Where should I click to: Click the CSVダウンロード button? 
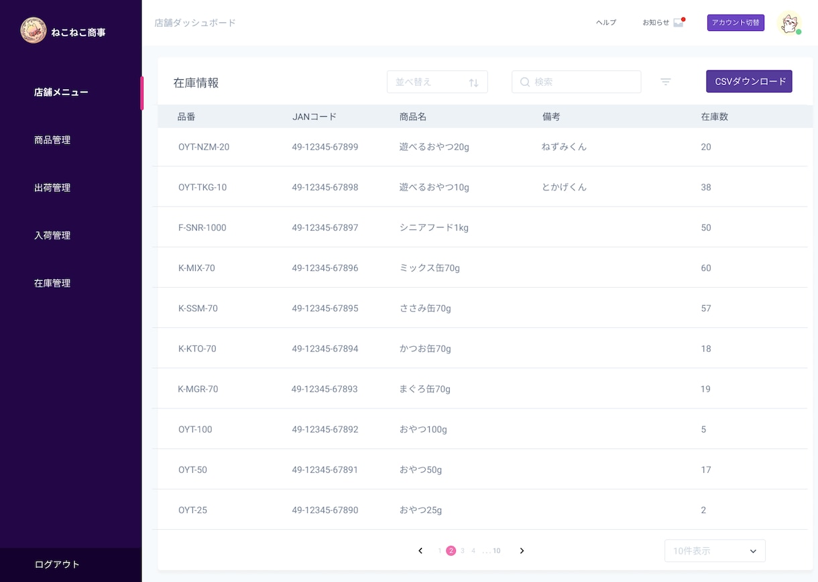749,81
